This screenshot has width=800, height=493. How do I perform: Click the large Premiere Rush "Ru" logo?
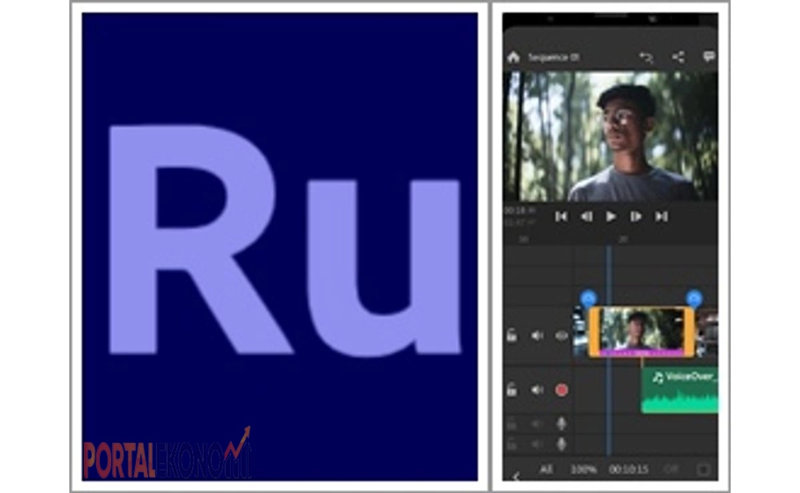coord(285,240)
